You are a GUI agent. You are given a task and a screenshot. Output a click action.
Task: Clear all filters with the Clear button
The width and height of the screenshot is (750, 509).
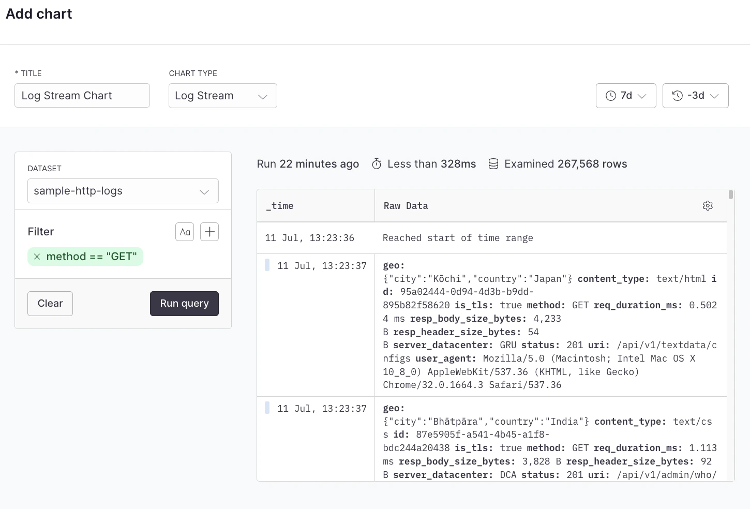click(x=50, y=303)
